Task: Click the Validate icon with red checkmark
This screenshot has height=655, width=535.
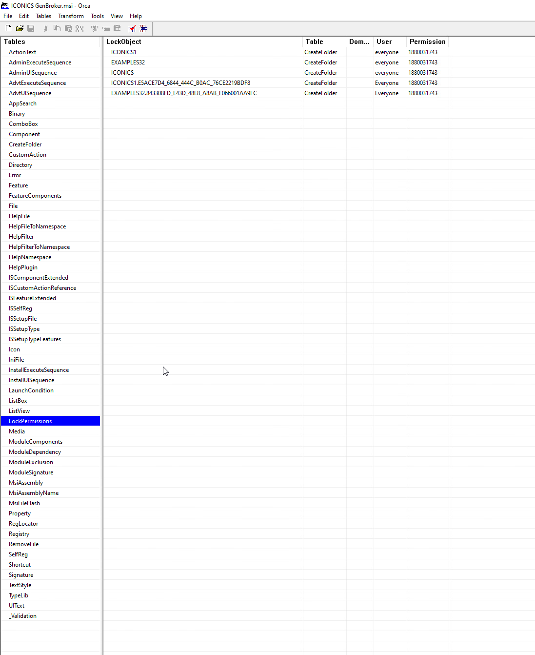Action: (132, 28)
